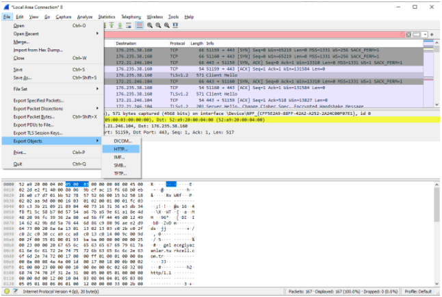Select Save As... menu entry
Viewport: 442px width, 297px height.
coord(52,78)
